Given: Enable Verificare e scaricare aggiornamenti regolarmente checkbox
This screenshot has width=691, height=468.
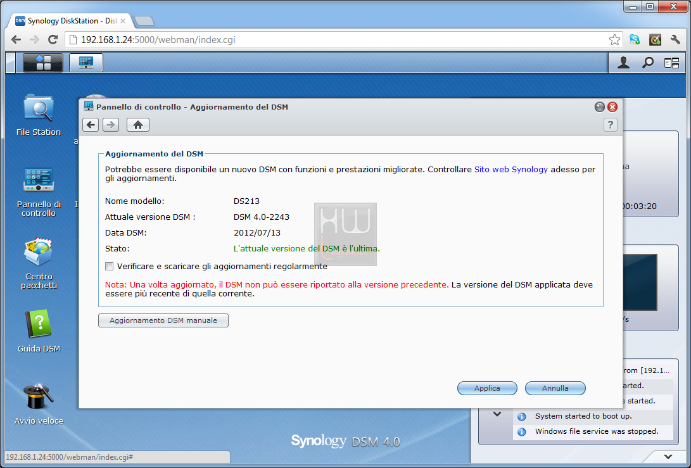Looking at the screenshot, I should 110,266.
